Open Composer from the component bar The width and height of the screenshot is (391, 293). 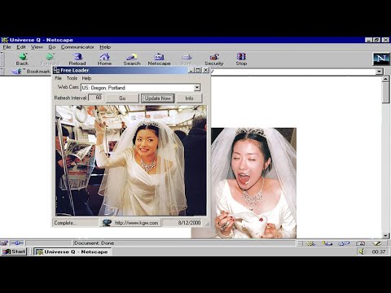(377, 243)
